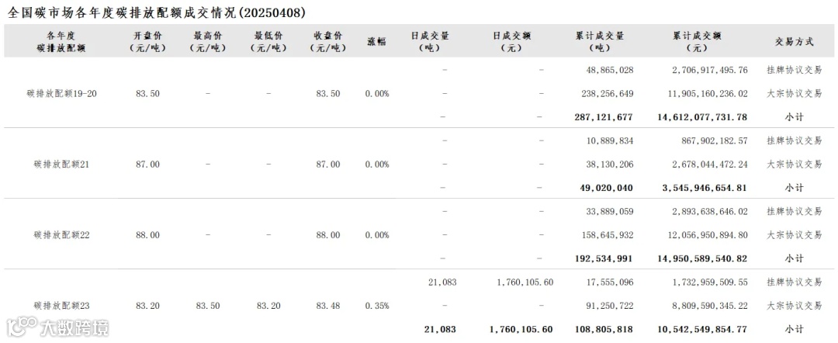Click daily turnover 1,760,105.60 in bold
The width and height of the screenshot is (838, 343).
point(521,329)
